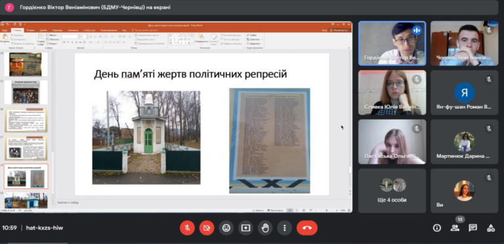Select Чоповці Іван participant tile
This screenshot has width=504, height=244.
[x=464, y=43]
